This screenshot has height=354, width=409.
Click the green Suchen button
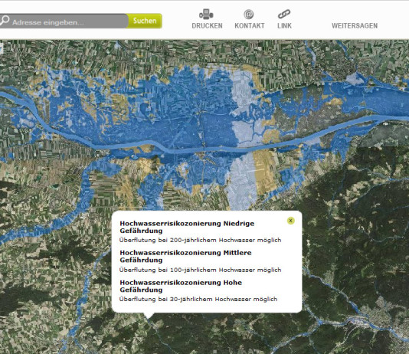(145, 21)
